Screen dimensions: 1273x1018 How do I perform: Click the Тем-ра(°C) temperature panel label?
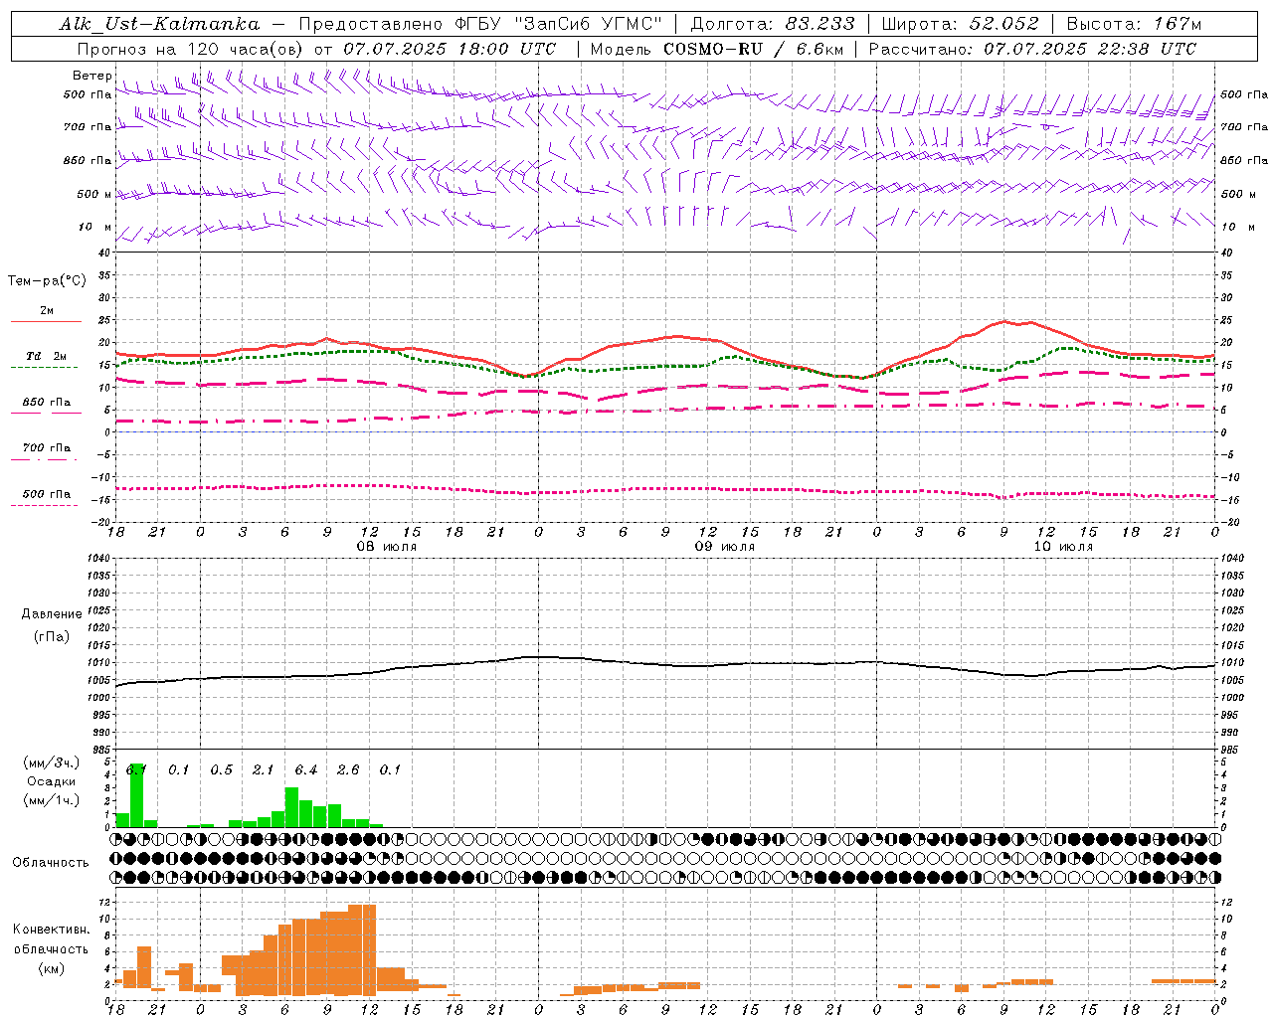coord(48,281)
